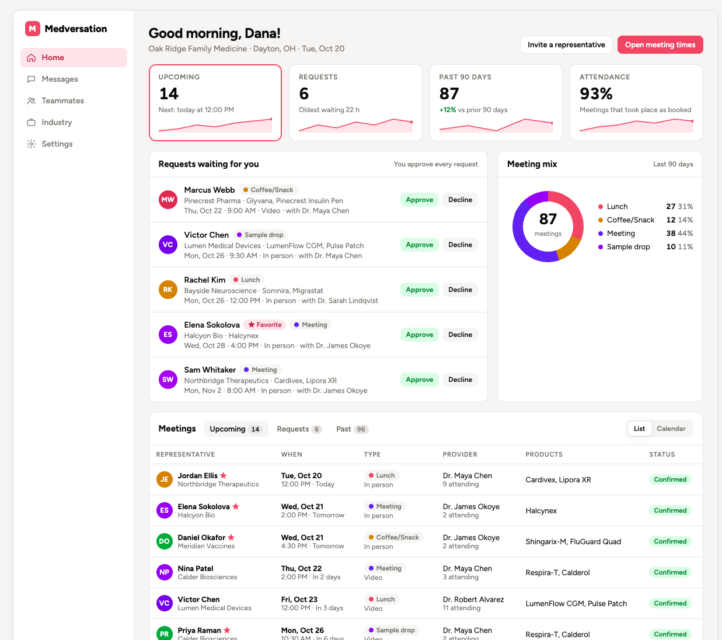Open the Upcoming 14 stat card
Screen dimensions: 722x640
215,103
